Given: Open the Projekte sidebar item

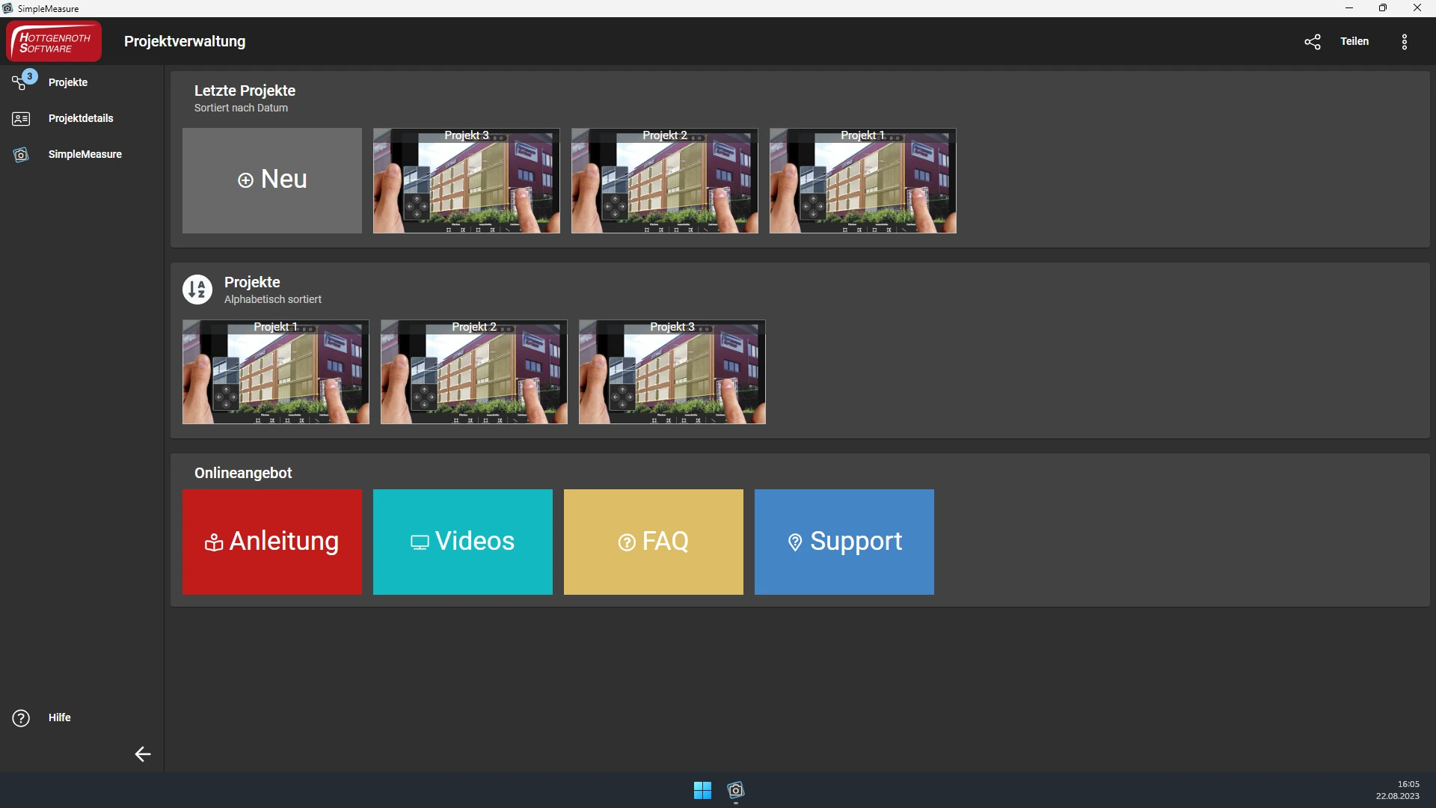Looking at the screenshot, I should click(67, 82).
